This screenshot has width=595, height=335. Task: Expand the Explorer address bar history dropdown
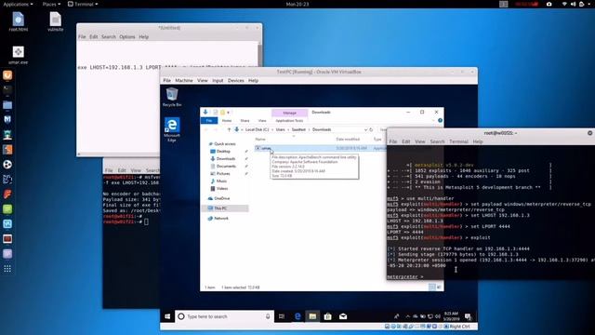click(365, 129)
